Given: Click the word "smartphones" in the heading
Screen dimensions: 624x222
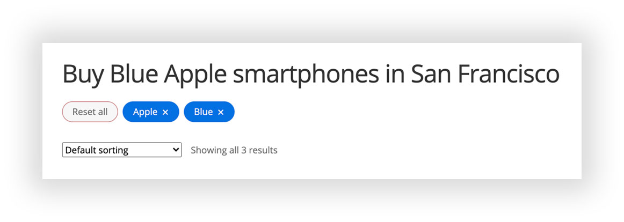Looking at the screenshot, I should [x=306, y=74].
